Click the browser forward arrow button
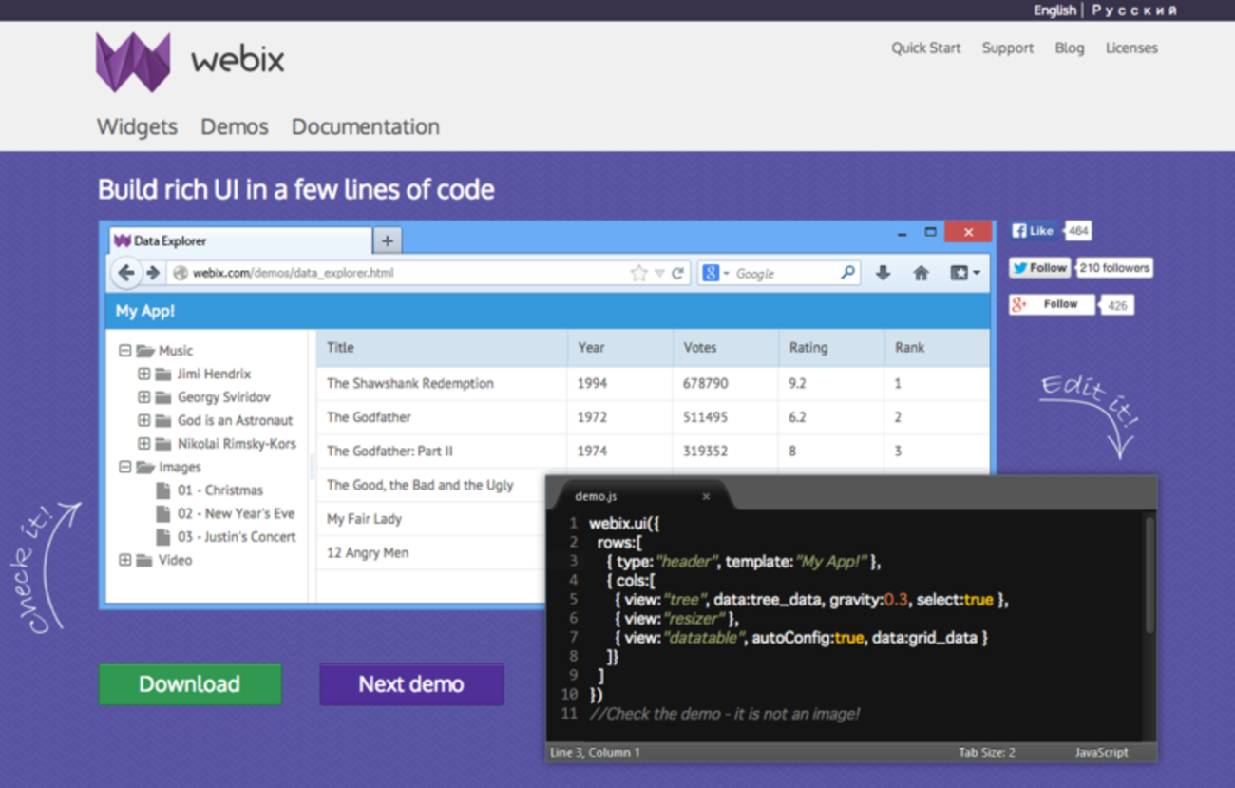Viewport: 1235px width, 788px height. pos(153,274)
